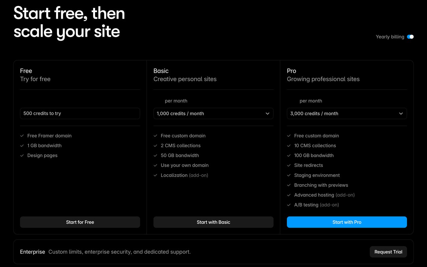Click Start with Pro button

347,222
